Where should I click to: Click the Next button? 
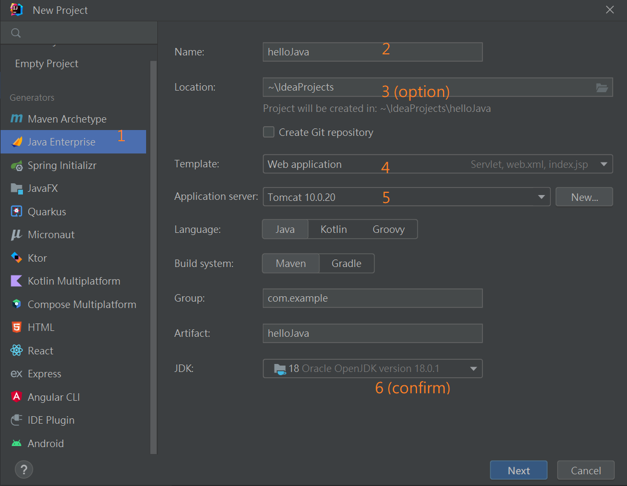(518, 471)
